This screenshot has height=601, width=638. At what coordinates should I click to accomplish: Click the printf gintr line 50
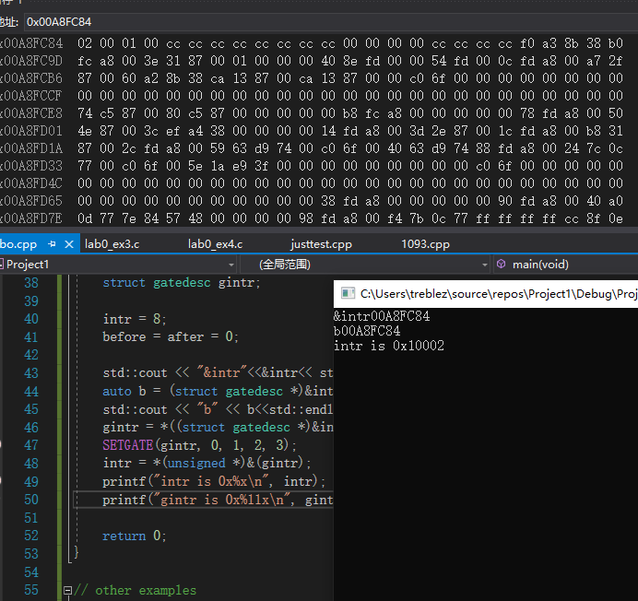tap(218, 500)
